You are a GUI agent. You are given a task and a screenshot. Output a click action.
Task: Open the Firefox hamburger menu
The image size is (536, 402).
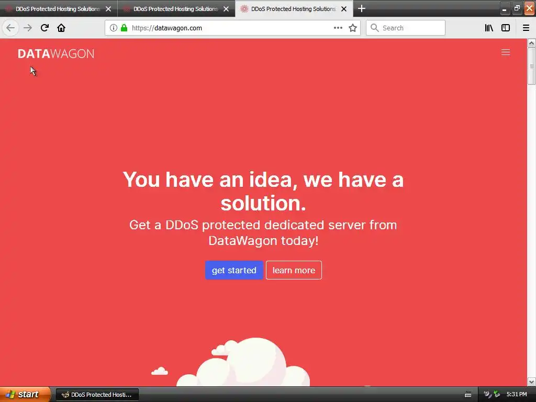click(526, 28)
